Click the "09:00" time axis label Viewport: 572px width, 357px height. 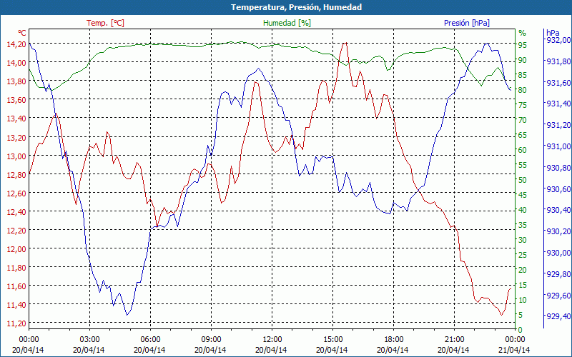tap(211, 340)
